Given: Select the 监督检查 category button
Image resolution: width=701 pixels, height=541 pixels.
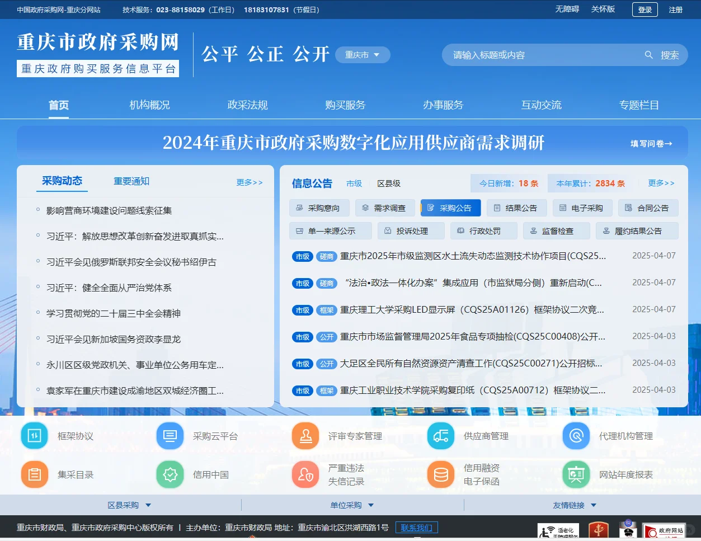Looking at the screenshot, I should (x=557, y=231).
